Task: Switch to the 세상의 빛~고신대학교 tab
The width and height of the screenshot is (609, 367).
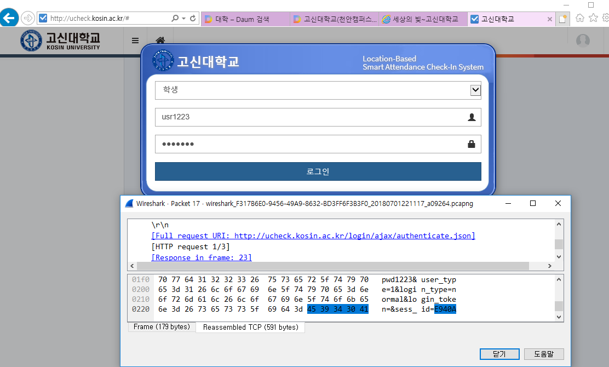Action: pos(423,19)
